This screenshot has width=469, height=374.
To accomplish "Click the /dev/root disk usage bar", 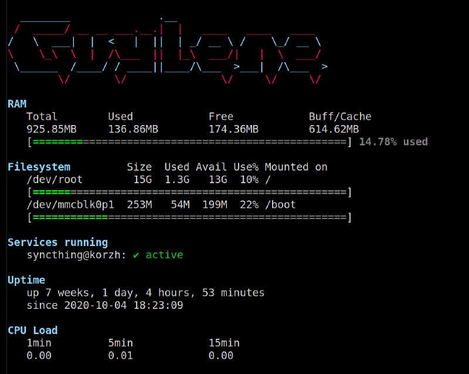I will pyautogui.click(x=189, y=193).
